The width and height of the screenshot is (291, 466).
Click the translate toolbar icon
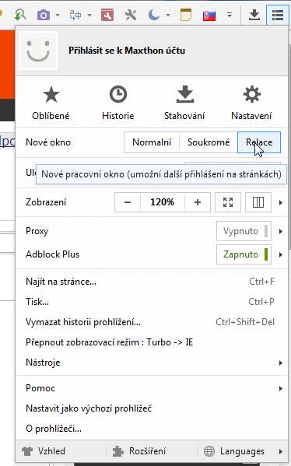click(75, 15)
